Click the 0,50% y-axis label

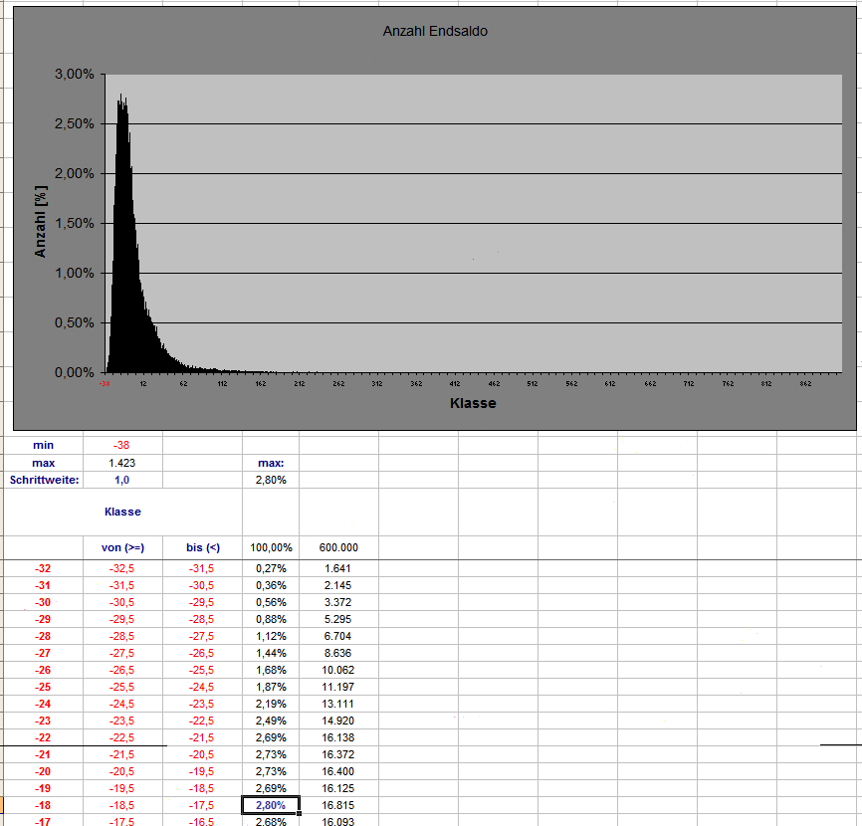click(x=75, y=322)
